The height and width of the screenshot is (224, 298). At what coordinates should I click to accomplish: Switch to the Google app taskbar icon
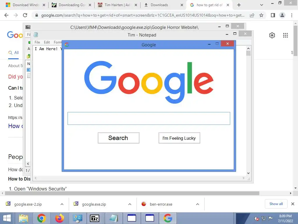click(168, 218)
